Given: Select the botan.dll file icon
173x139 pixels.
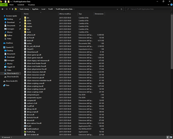Looking at the screenshot, I should [25, 41].
